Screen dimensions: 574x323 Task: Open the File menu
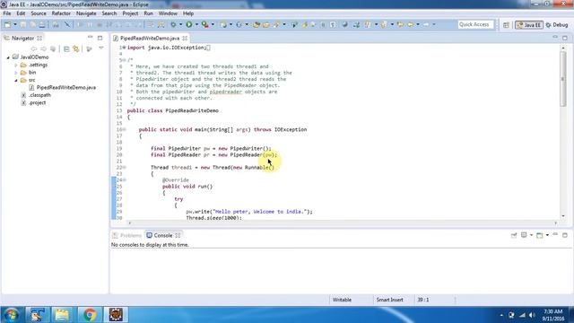click(x=7, y=13)
